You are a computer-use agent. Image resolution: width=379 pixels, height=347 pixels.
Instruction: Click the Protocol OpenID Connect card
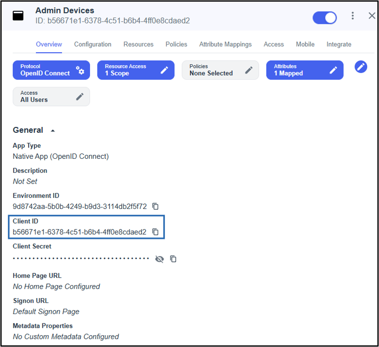51,70
